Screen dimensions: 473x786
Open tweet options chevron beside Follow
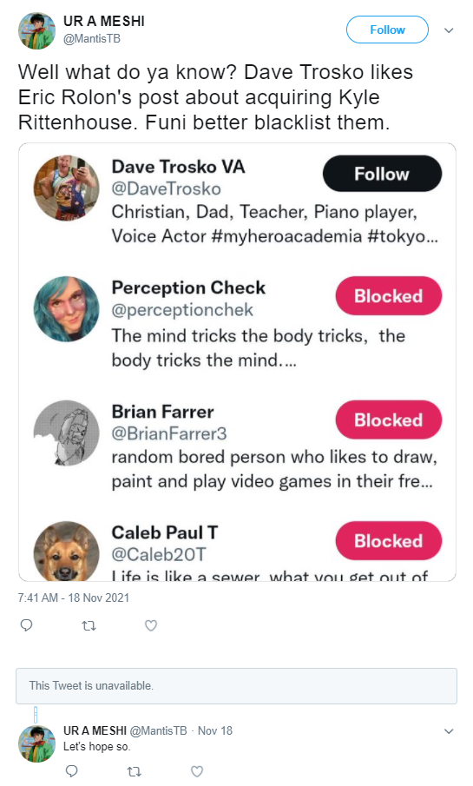(x=449, y=30)
